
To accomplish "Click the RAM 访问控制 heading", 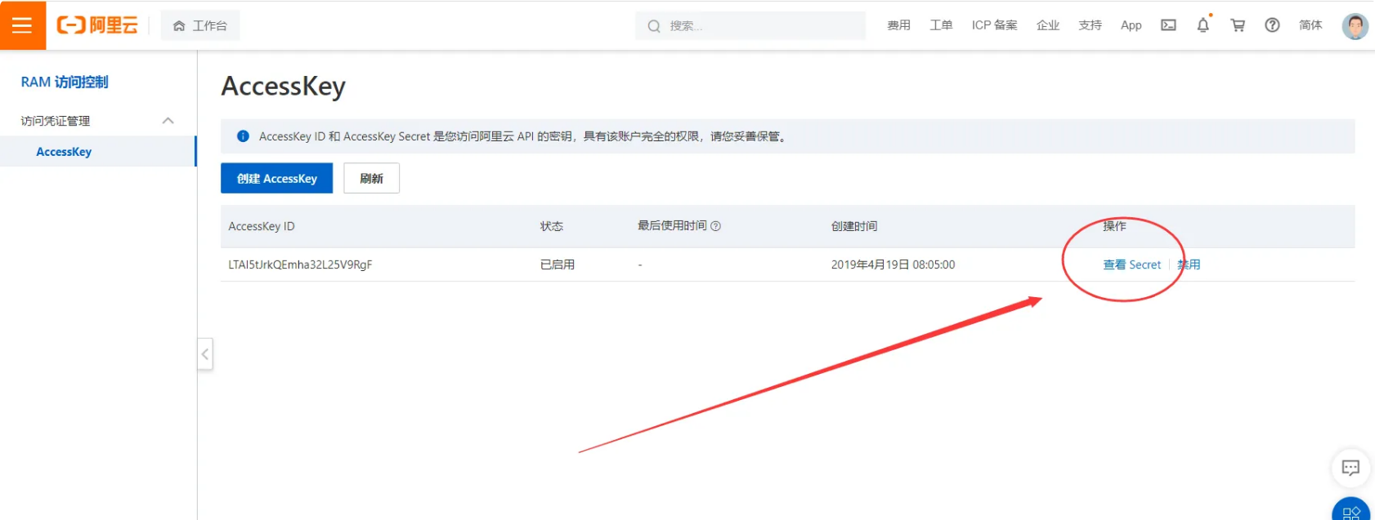I will tap(65, 82).
